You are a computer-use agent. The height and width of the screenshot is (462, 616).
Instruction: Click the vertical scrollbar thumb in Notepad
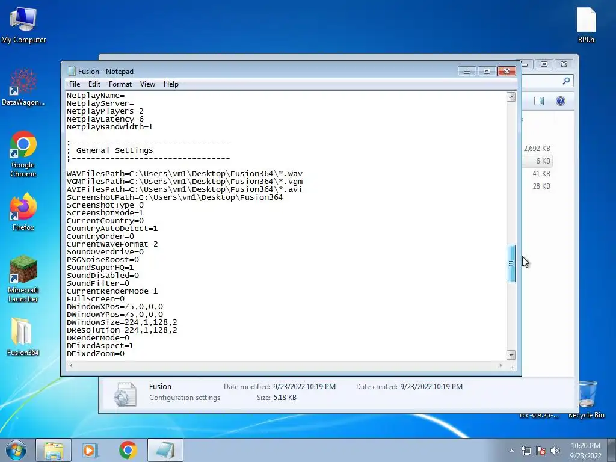point(511,263)
